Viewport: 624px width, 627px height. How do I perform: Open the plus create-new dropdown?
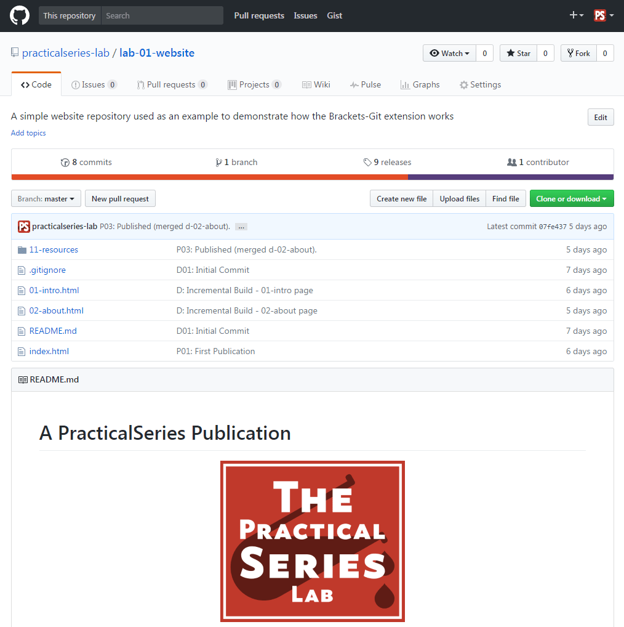pos(577,15)
